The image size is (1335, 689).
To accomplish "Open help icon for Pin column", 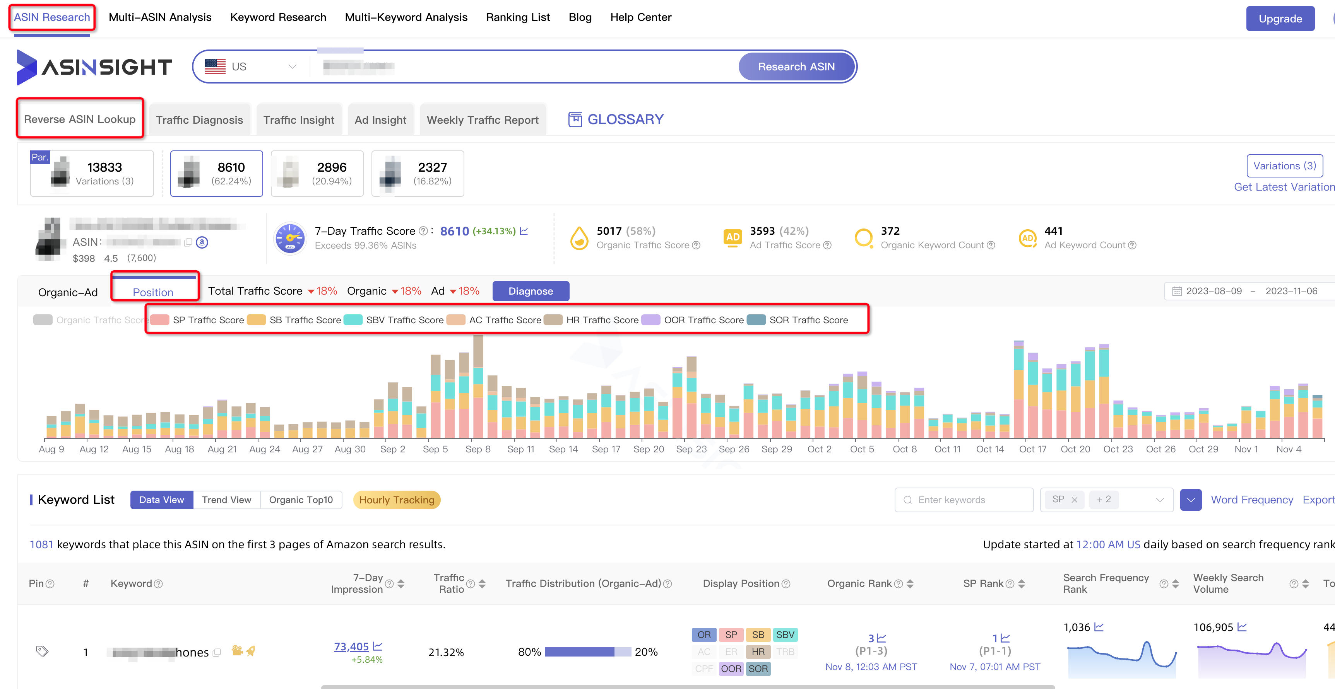I will [x=50, y=583].
